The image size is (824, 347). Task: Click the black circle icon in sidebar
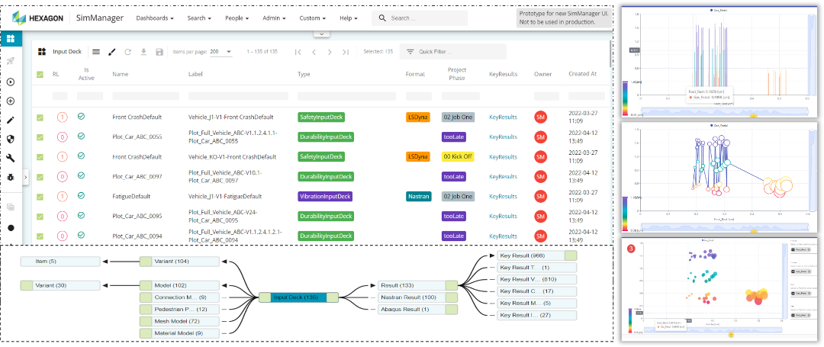tap(11, 228)
